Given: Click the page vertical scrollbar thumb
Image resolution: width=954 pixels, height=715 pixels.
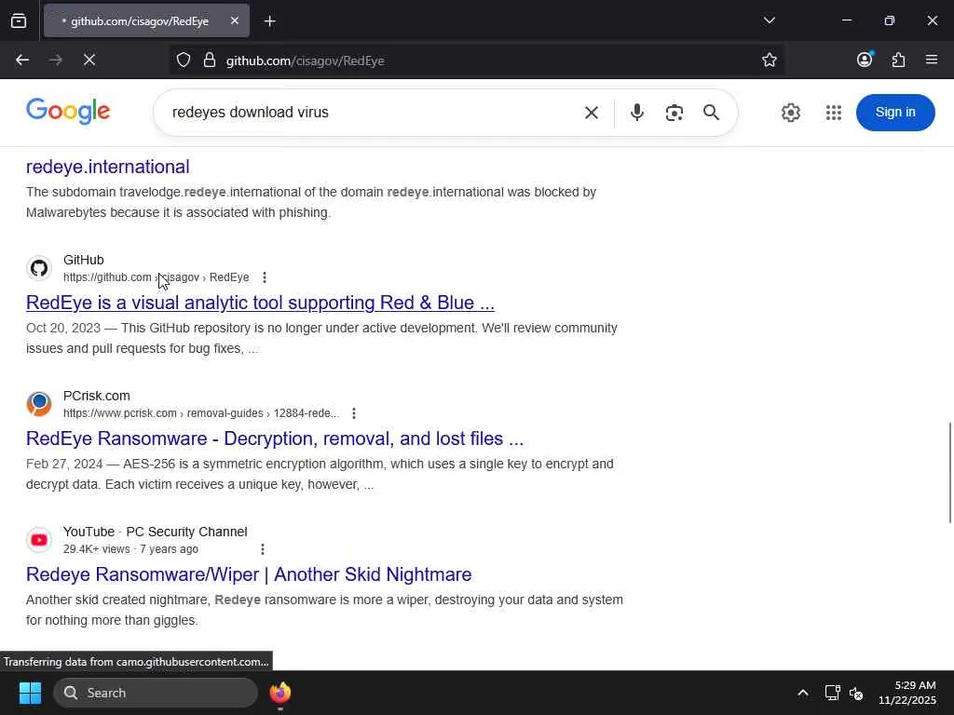Looking at the screenshot, I should coord(949,472).
